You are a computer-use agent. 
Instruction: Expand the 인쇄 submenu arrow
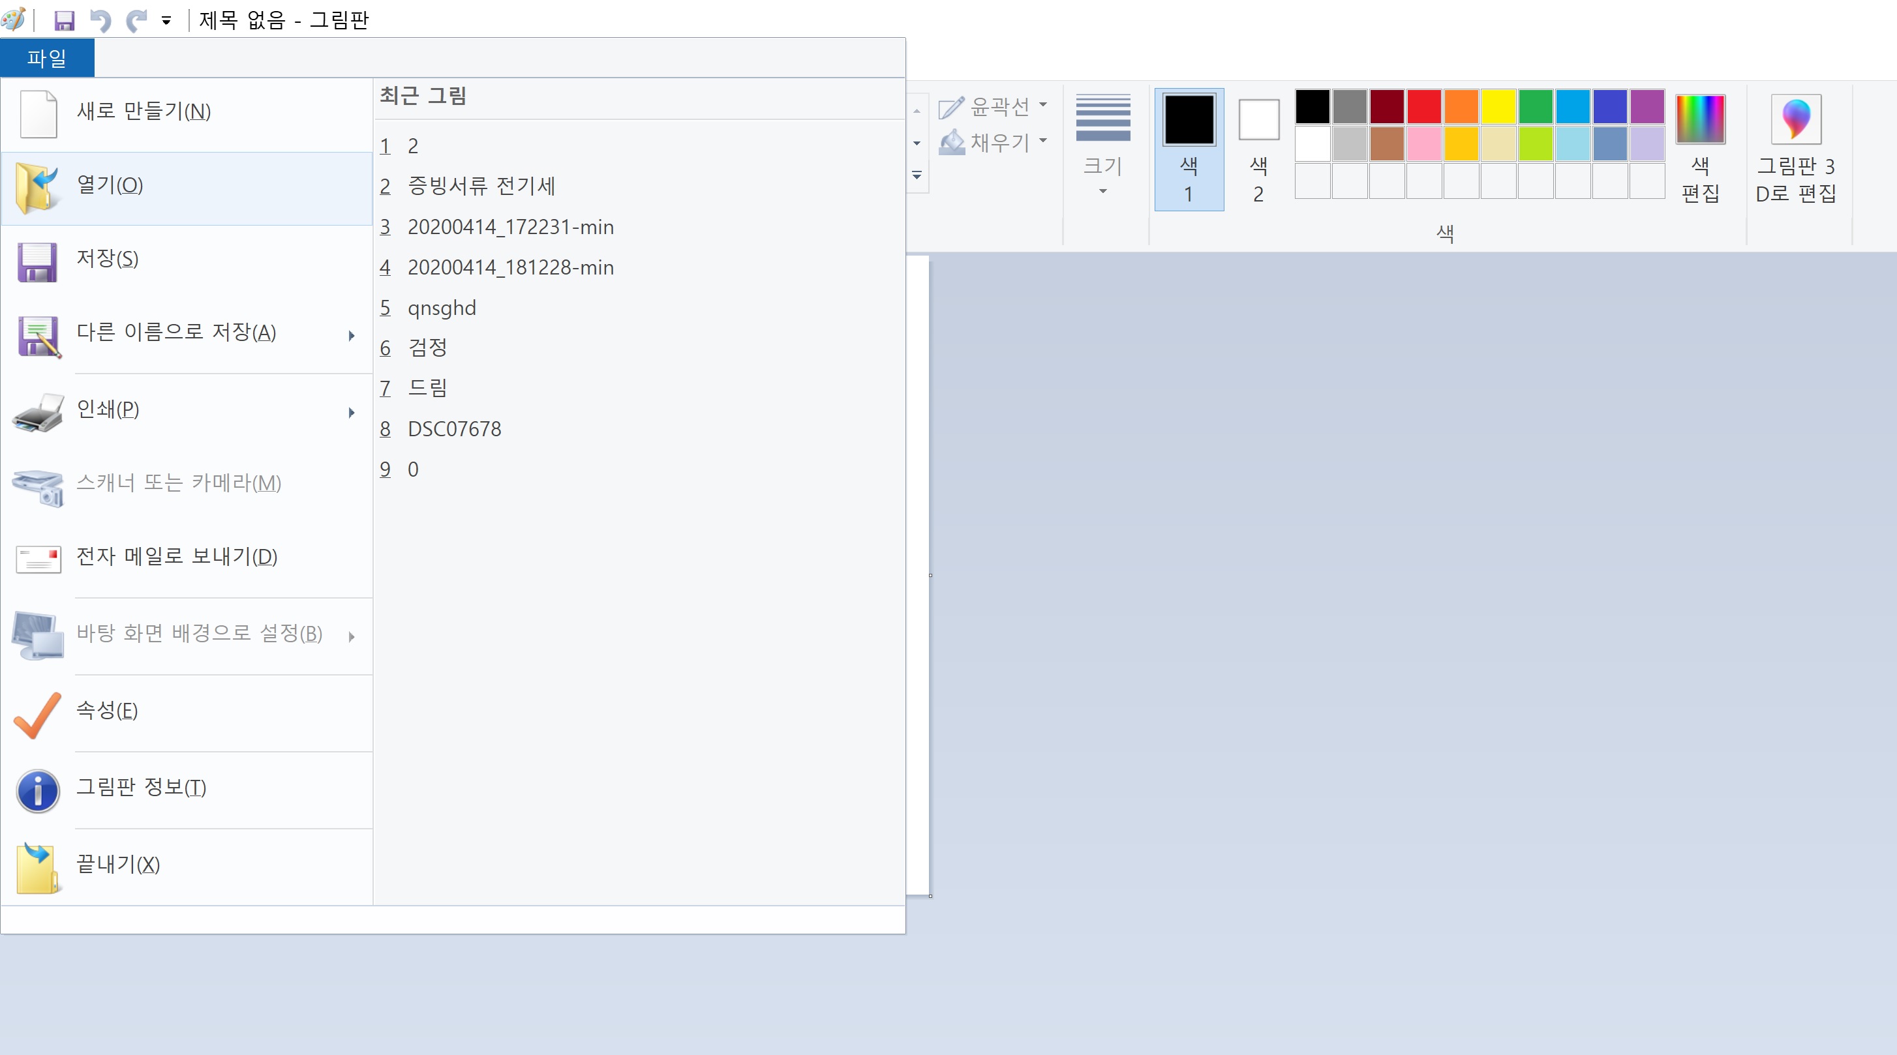click(351, 412)
